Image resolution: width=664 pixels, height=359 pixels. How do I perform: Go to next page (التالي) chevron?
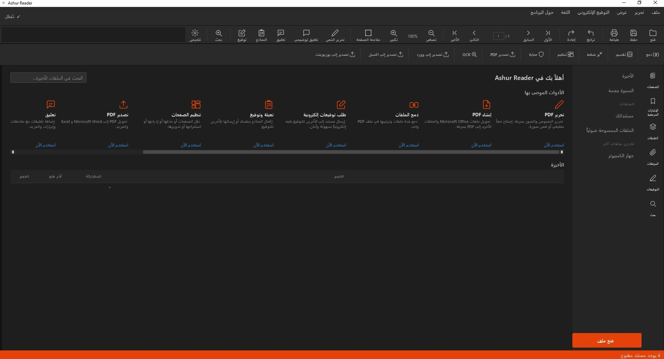coord(474,33)
